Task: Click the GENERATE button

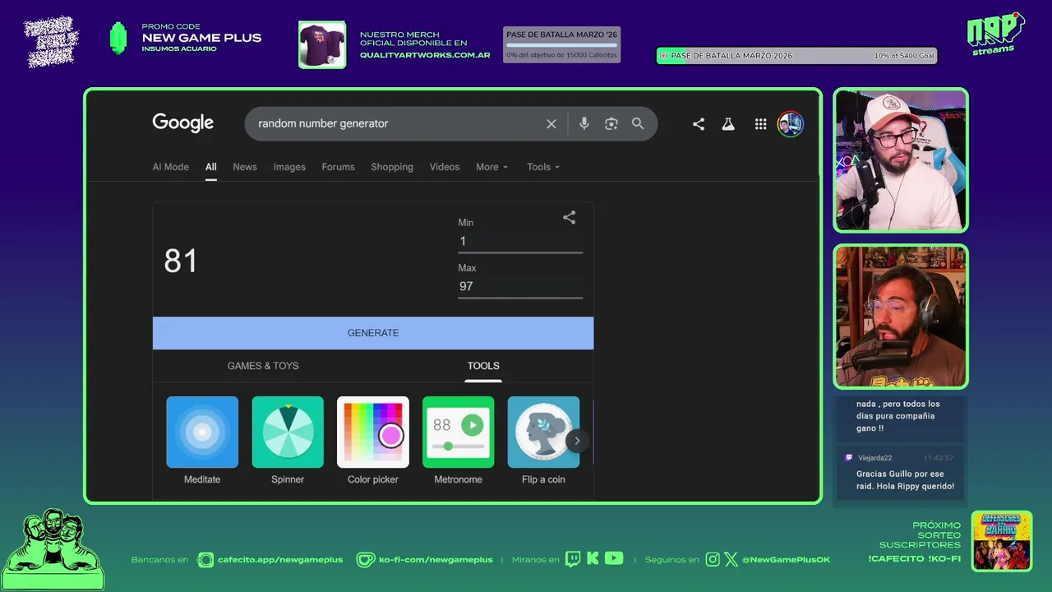Action: coord(373,333)
